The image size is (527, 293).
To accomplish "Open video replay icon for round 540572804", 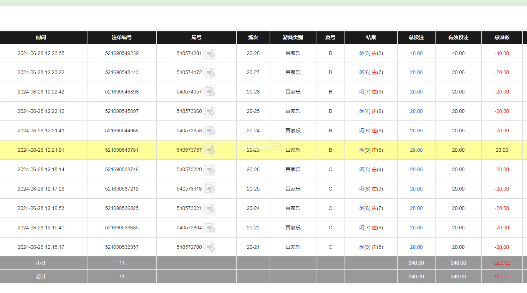I will 210,228.
